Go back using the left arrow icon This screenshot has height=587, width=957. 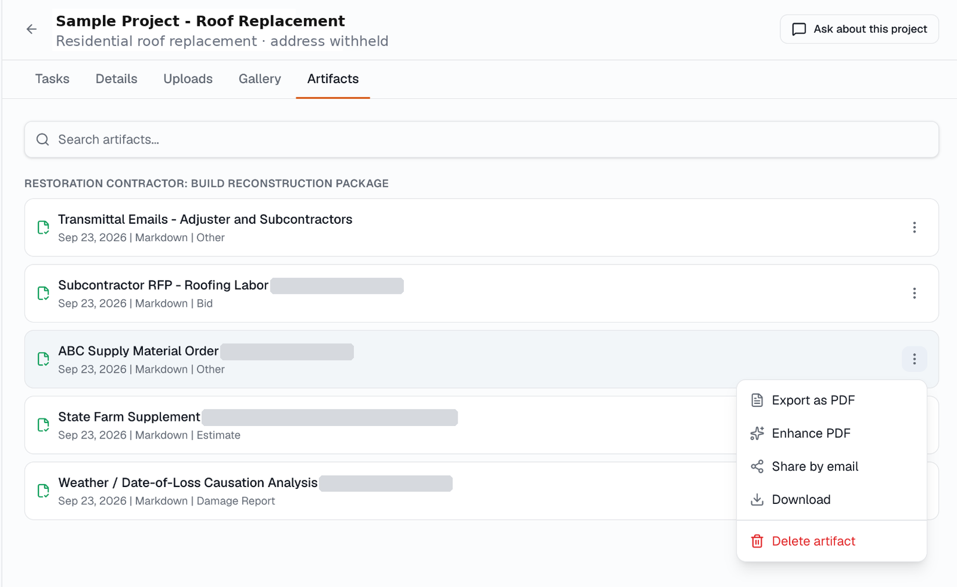(32, 29)
